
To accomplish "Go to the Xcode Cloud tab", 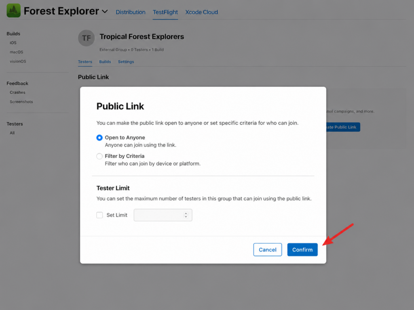I will pos(201,12).
